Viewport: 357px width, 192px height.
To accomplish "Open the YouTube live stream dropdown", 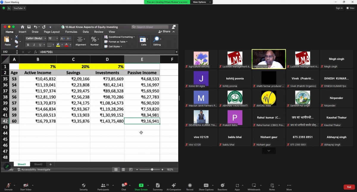I will pos(19,8).
